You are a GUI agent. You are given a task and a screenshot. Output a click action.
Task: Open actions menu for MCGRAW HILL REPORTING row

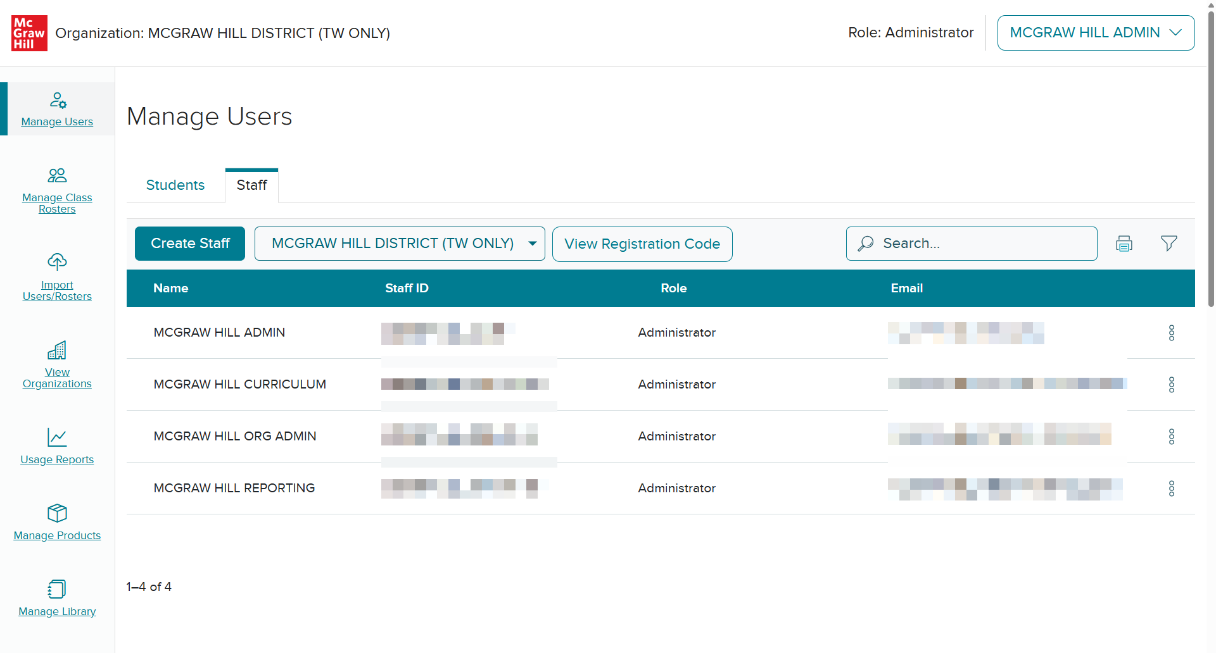click(x=1172, y=488)
